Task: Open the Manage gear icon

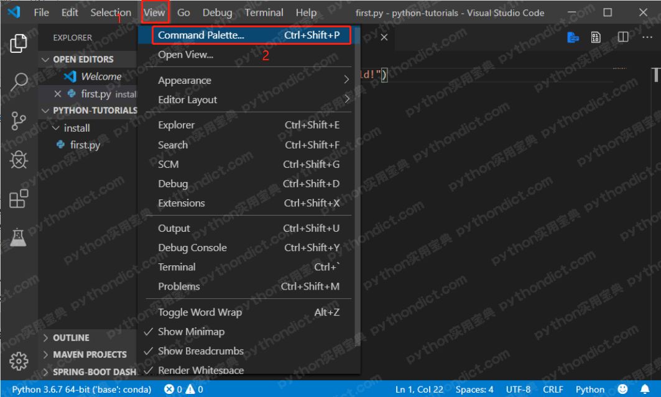Action: click(19, 361)
